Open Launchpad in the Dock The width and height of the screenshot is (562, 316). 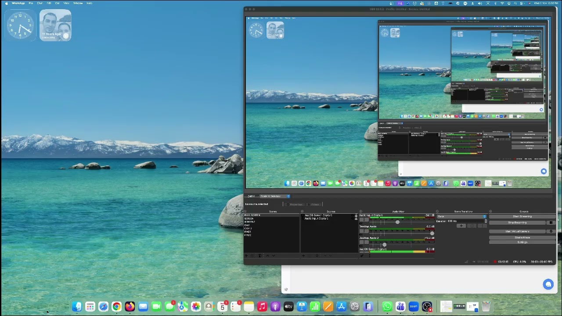pyautogui.click(x=90, y=306)
